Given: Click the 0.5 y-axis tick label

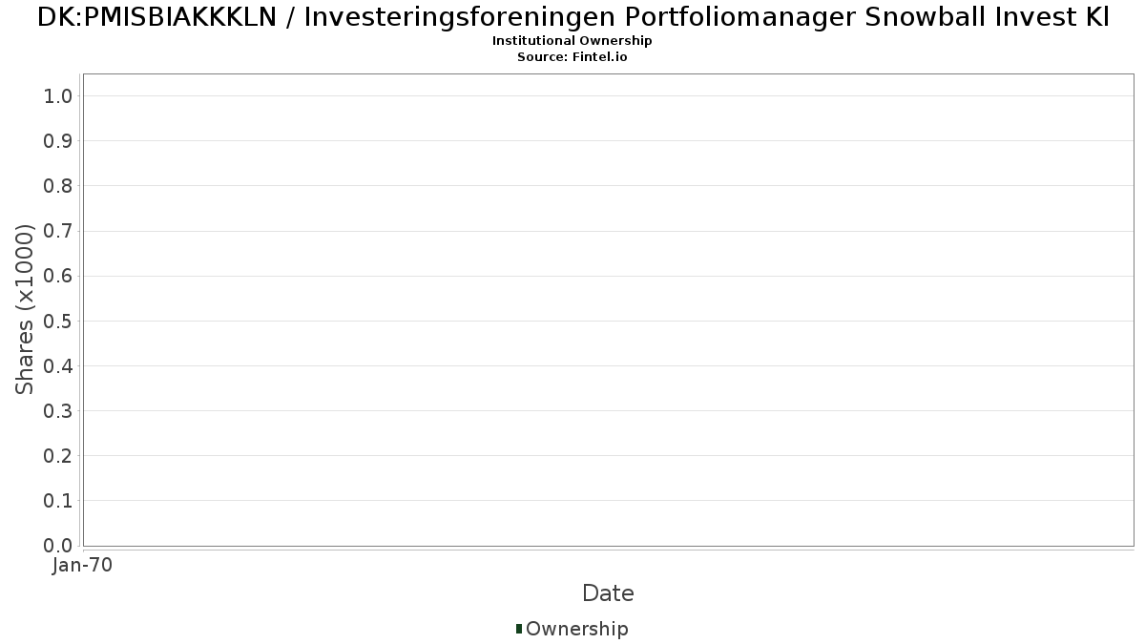Looking at the screenshot, I should point(58,321).
